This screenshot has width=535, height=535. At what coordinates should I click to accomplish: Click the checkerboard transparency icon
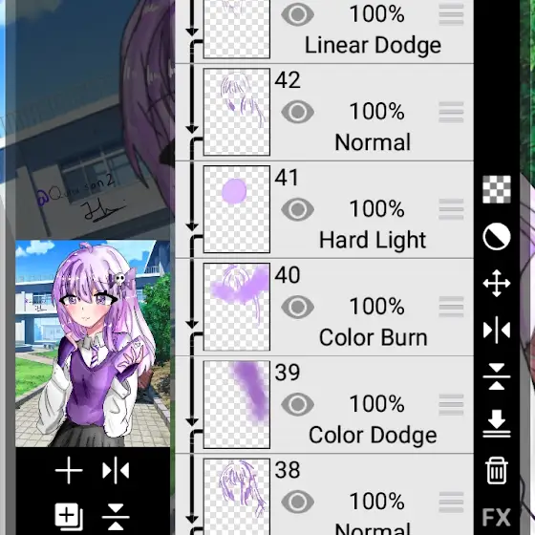(497, 189)
